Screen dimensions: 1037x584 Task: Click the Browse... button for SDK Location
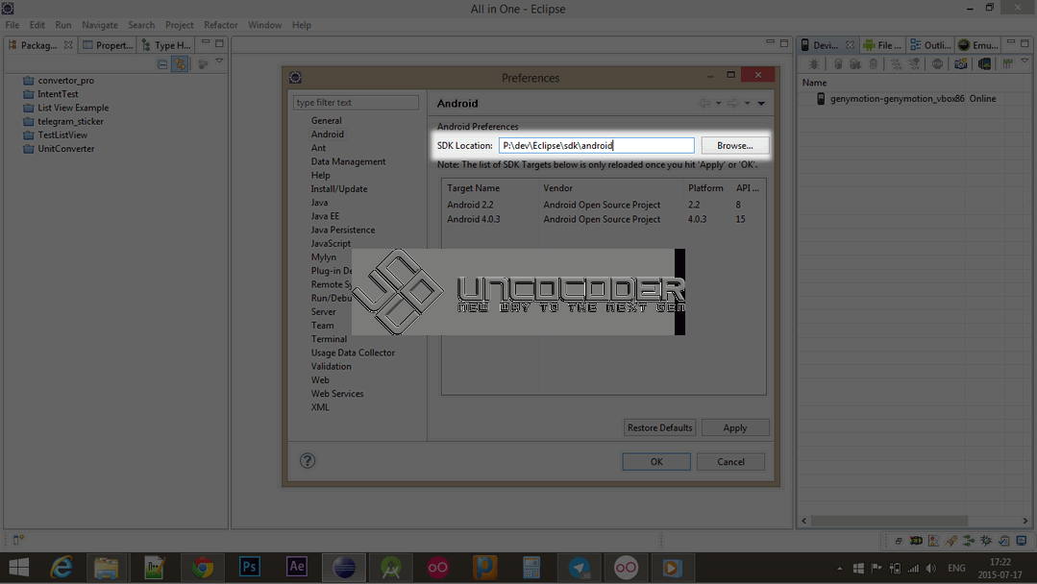click(735, 145)
